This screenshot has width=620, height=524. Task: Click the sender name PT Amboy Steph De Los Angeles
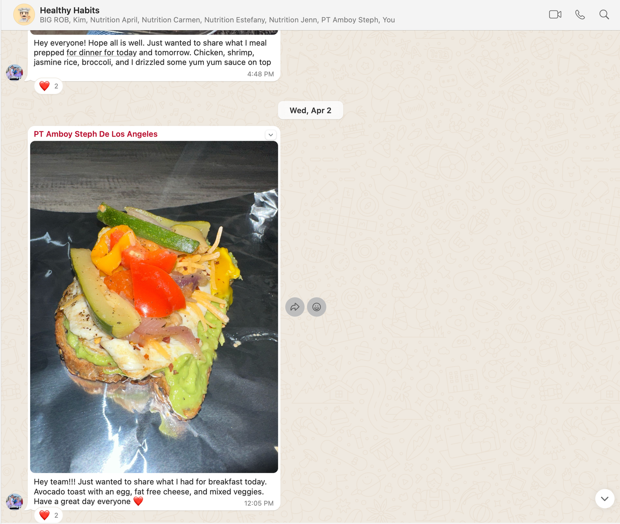pos(96,134)
